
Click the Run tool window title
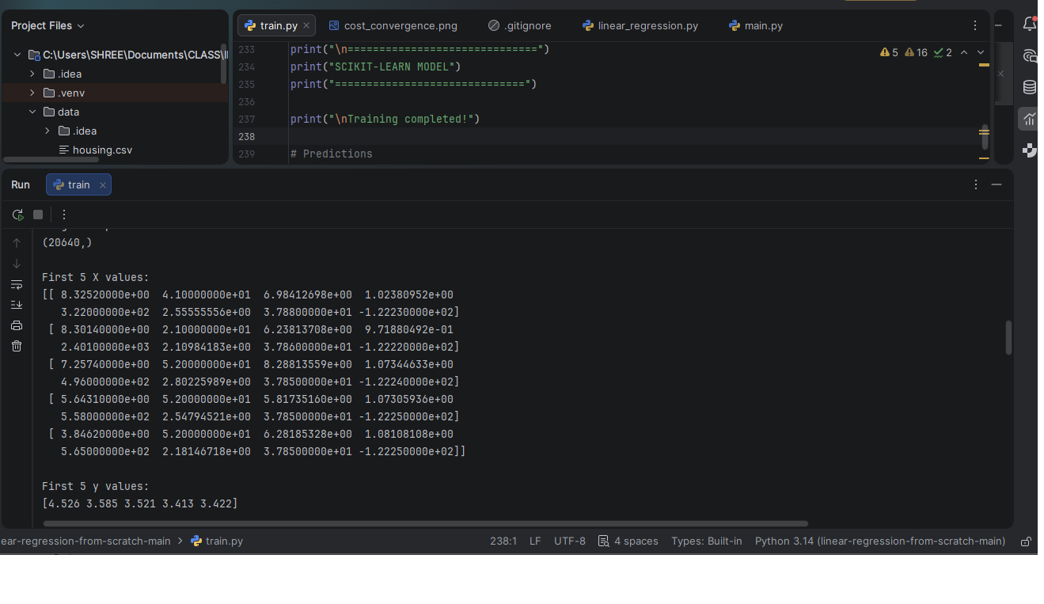pyautogui.click(x=21, y=184)
